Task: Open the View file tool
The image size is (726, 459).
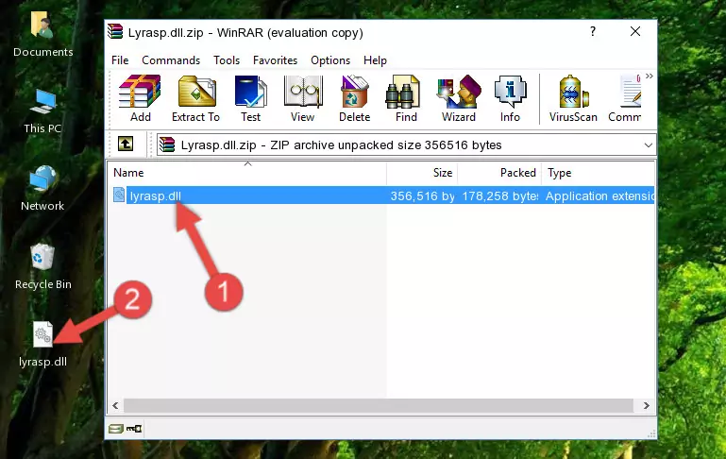Action: pos(303,98)
